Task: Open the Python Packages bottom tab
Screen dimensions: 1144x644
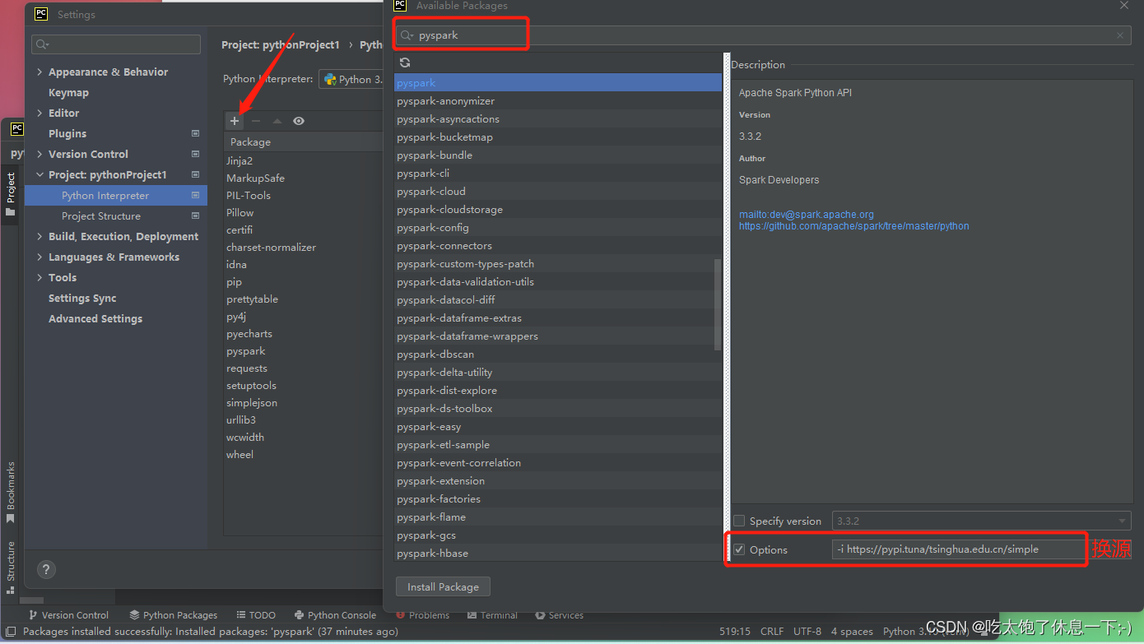Action: (174, 615)
